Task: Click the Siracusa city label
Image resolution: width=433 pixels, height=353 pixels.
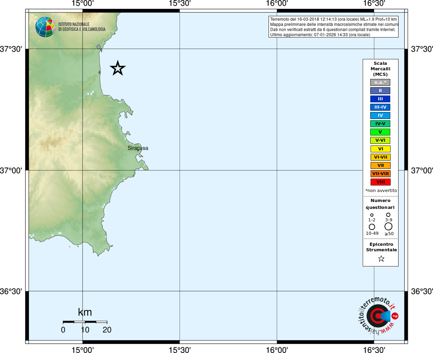Action: pos(138,148)
